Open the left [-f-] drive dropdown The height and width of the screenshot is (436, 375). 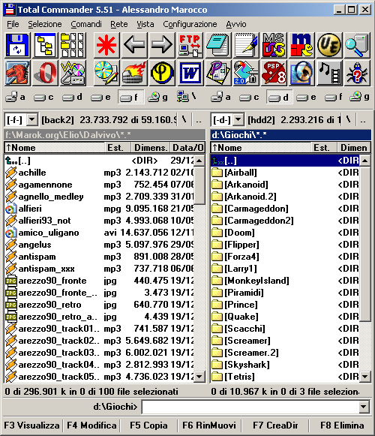point(32,120)
